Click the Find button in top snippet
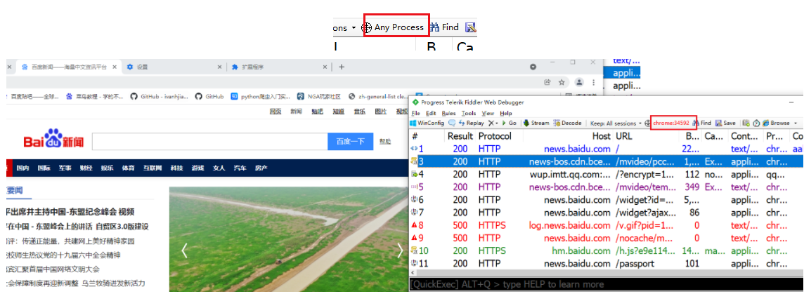804x308 pixels. tap(445, 27)
